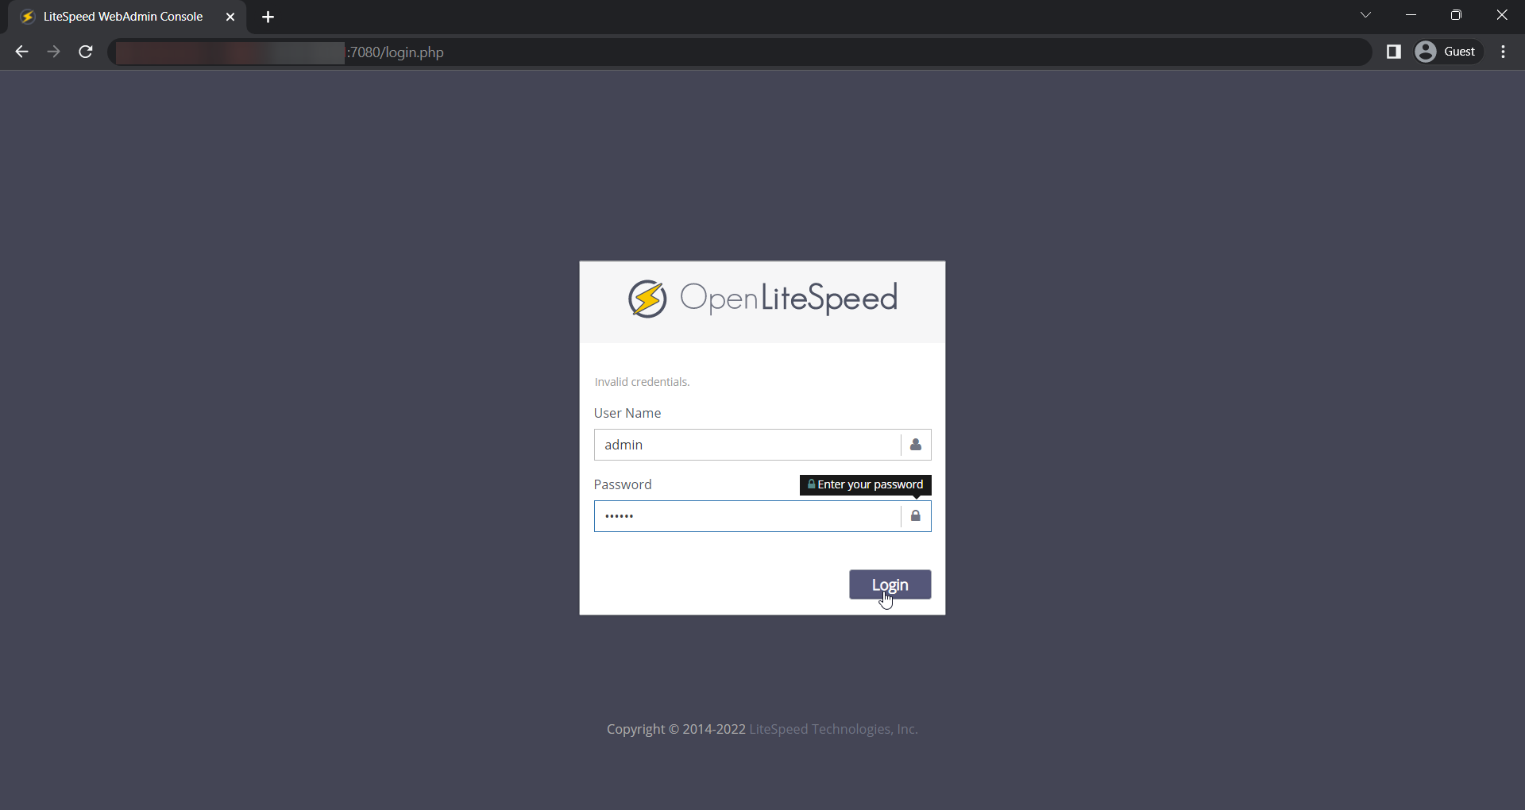The image size is (1525, 810).
Task: Restore down the browser window
Action: click(x=1456, y=15)
